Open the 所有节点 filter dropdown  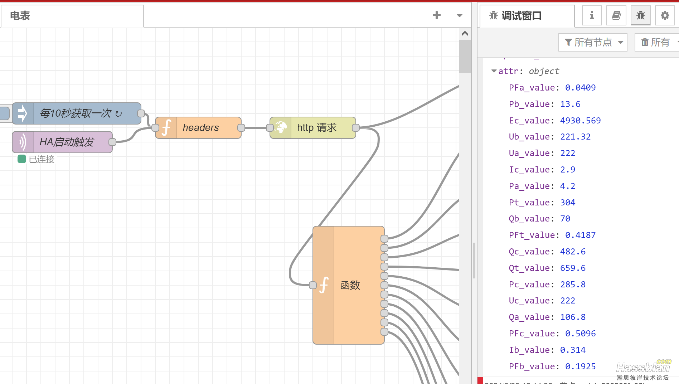pyautogui.click(x=593, y=42)
